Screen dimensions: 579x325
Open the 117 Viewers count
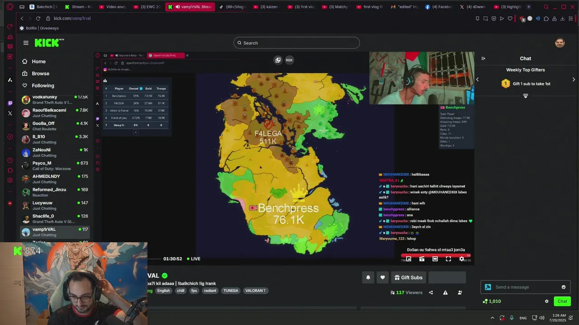tap(406, 292)
